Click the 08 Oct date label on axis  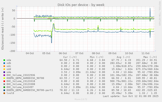[96, 53]
